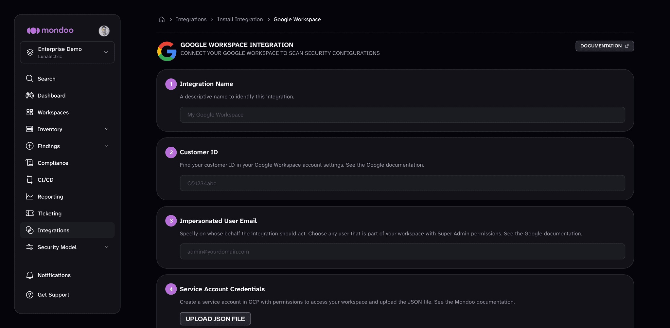Click the Security Model sliders icon

point(29,247)
